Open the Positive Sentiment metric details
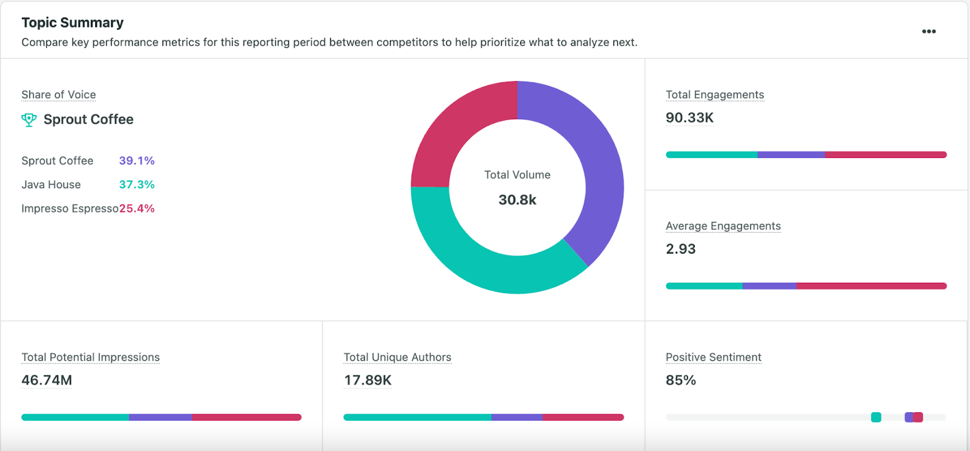The width and height of the screenshot is (970, 451). pyautogui.click(x=713, y=357)
